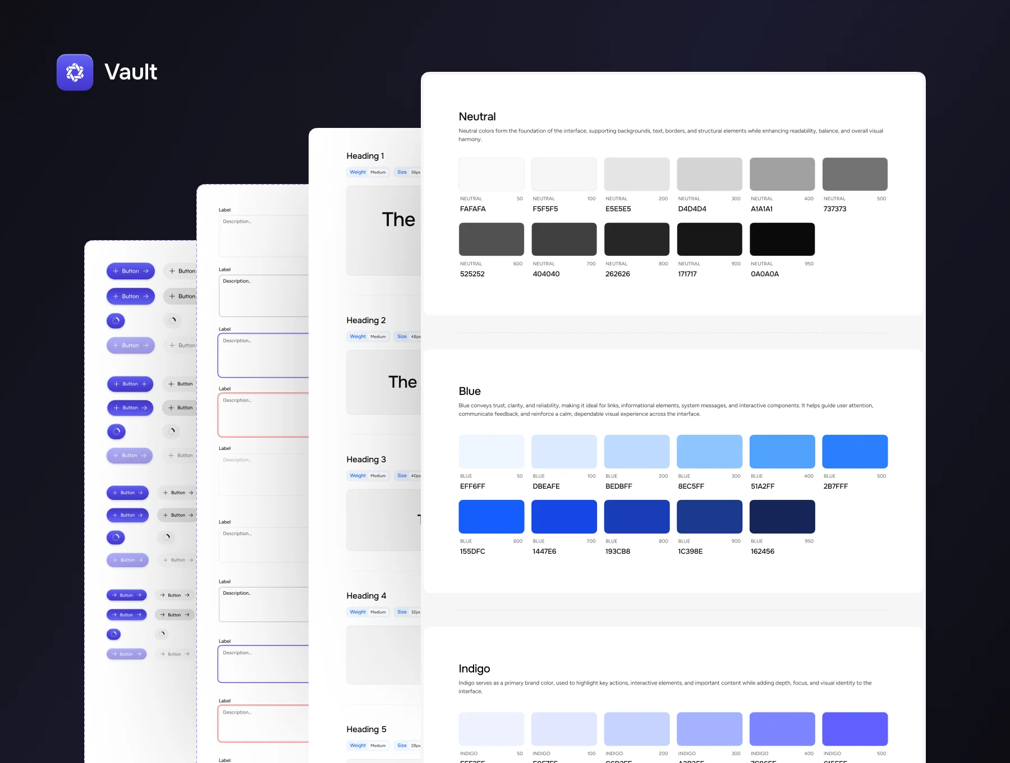Image resolution: width=1010 pixels, height=763 pixels.
Task: Pick the Indigo 100 swatch
Action: coord(564,729)
